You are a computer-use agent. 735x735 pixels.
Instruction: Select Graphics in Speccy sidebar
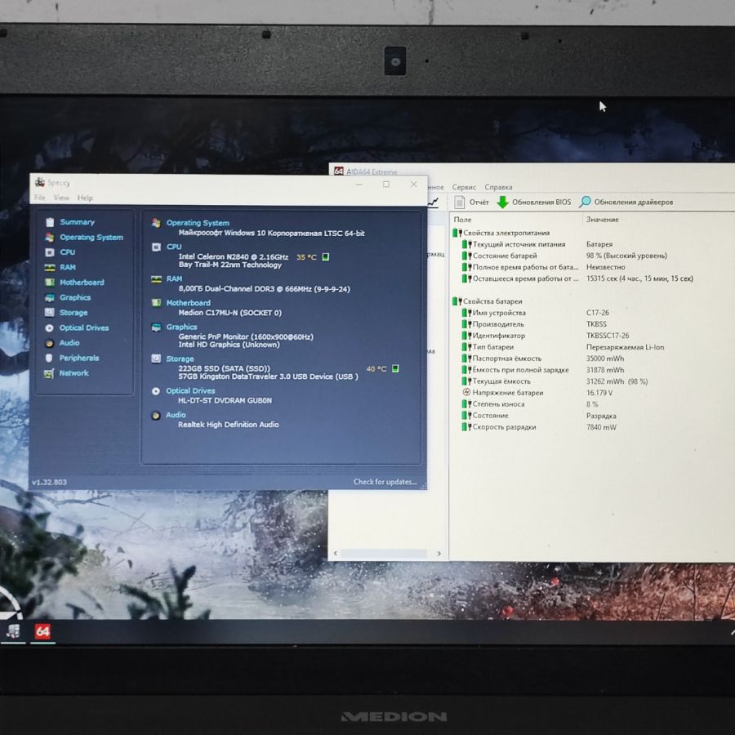pyautogui.click(x=75, y=297)
